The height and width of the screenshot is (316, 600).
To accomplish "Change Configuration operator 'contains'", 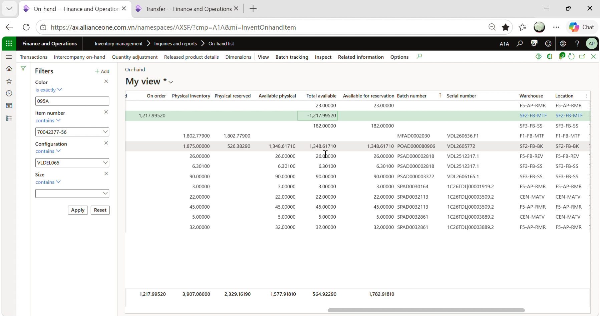I will coord(48,151).
